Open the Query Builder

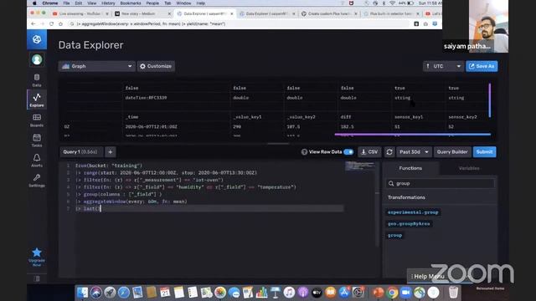(452, 152)
